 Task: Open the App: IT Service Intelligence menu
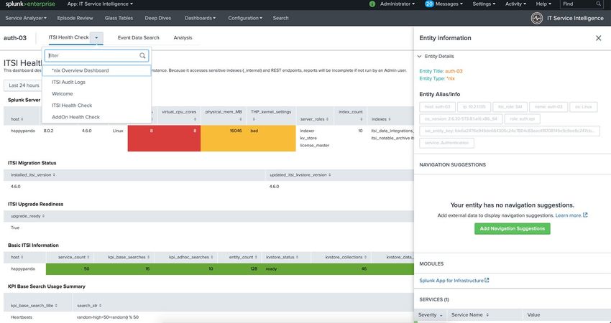coord(100,4)
